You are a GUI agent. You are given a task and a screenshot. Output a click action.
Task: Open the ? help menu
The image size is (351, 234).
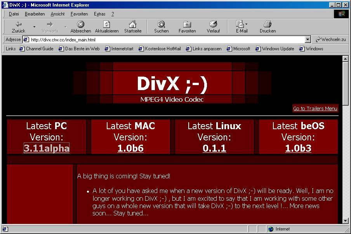[x=113, y=14]
